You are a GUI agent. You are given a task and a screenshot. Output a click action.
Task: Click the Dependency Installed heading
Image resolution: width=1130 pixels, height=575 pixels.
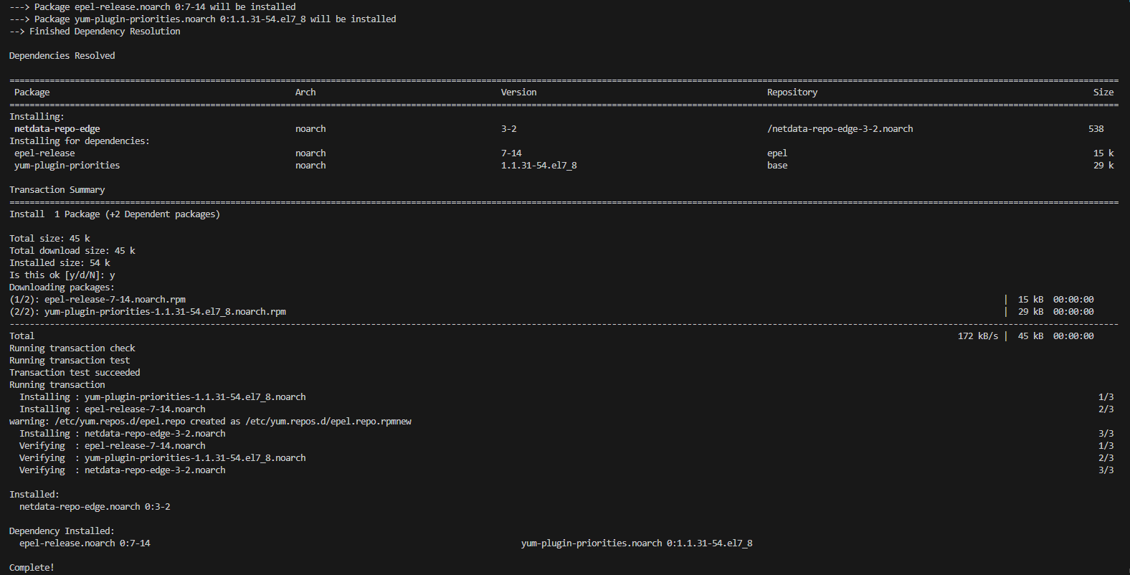click(x=62, y=531)
